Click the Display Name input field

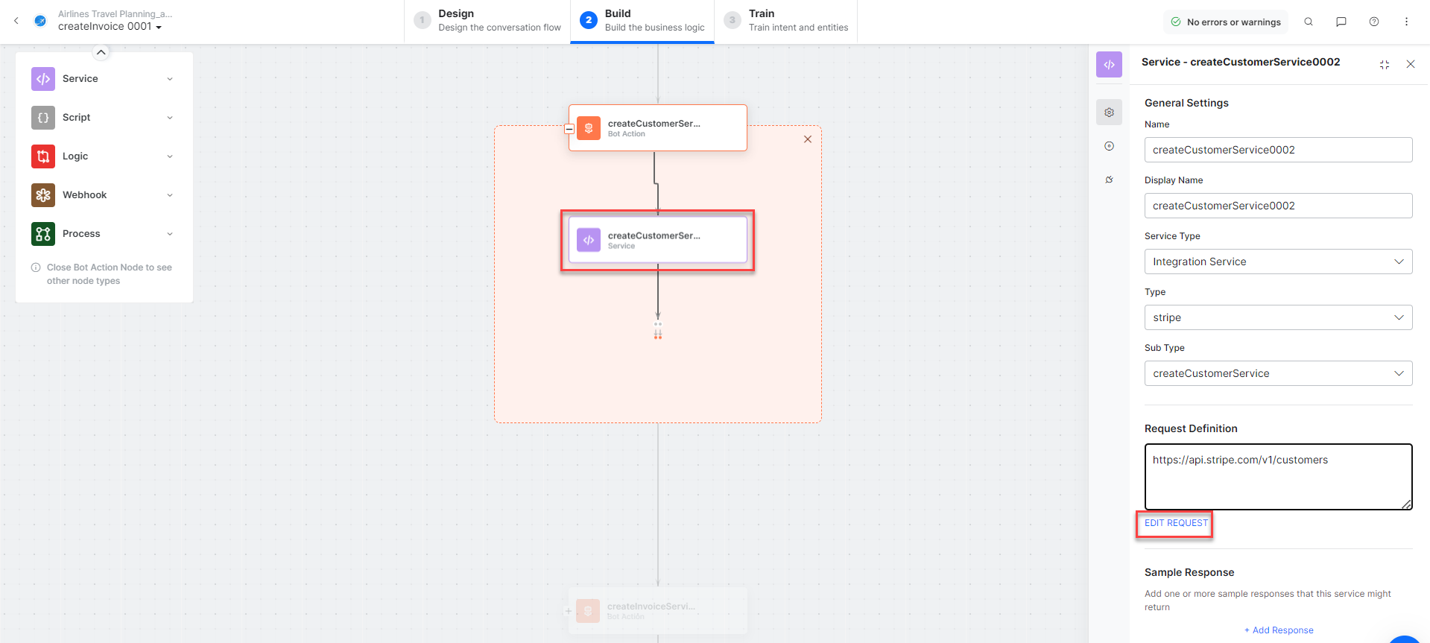(1278, 206)
